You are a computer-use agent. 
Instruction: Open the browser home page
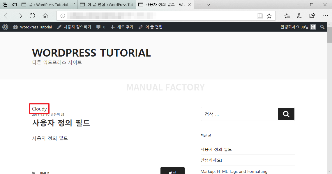click(x=45, y=16)
